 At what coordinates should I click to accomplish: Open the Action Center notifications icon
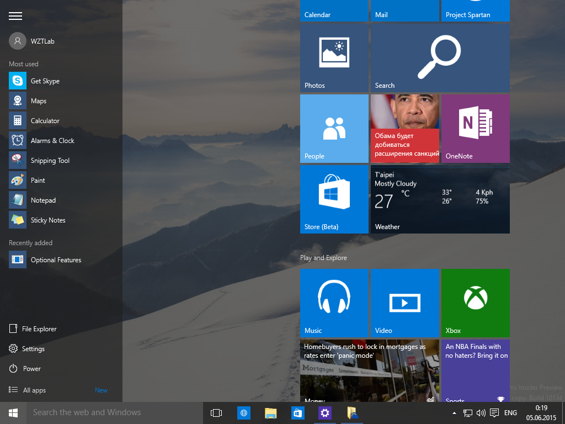click(x=494, y=413)
